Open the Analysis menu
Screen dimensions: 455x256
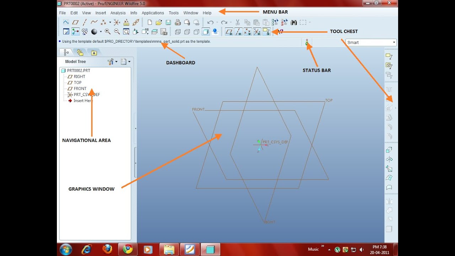(x=118, y=13)
